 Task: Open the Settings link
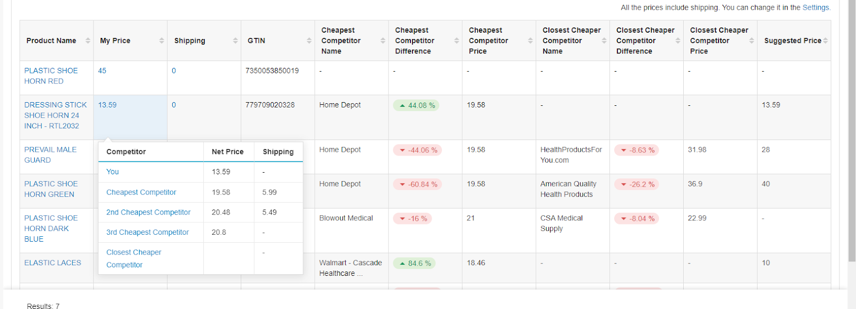tap(816, 7)
